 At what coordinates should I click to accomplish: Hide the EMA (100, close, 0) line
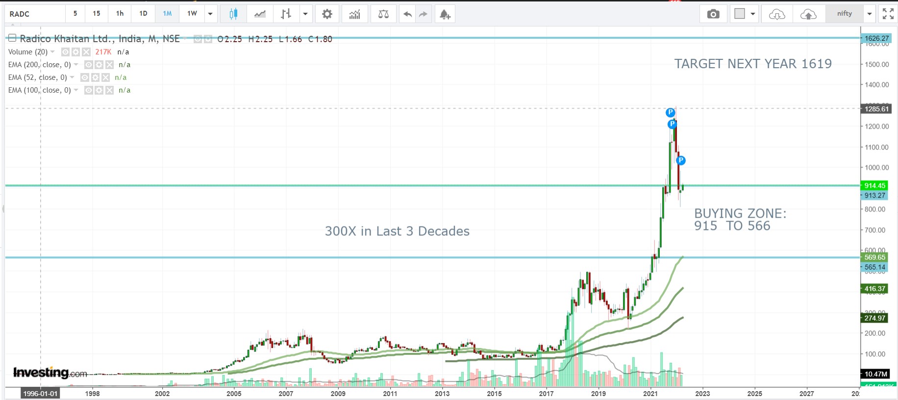(x=88, y=90)
